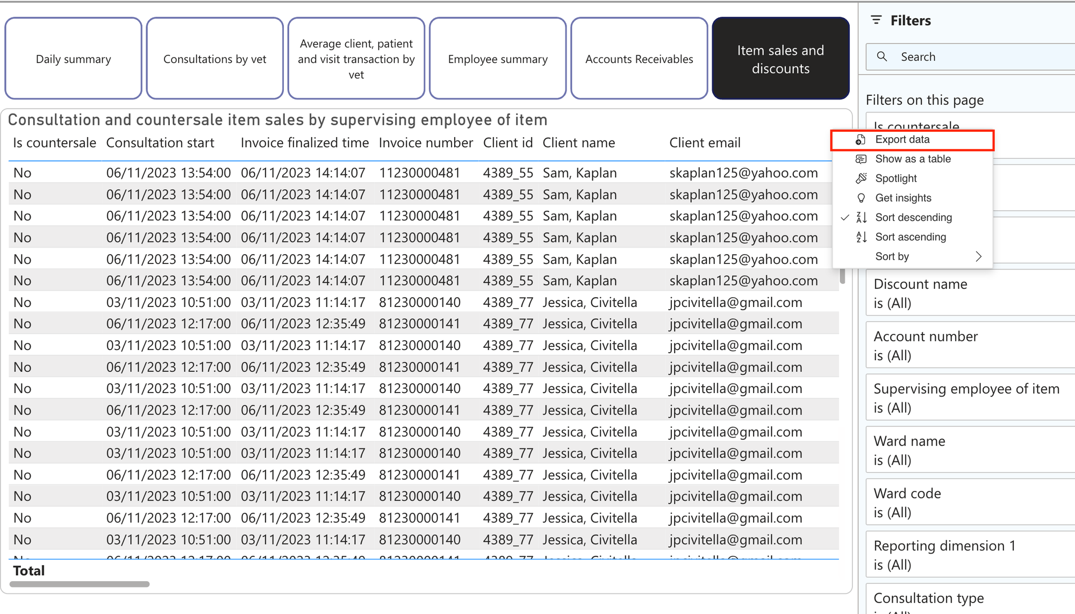Viewport: 1075px width, 614px height.
Task: Expand Supervising employee of item filter card
Action: click(x=971, y=398)
